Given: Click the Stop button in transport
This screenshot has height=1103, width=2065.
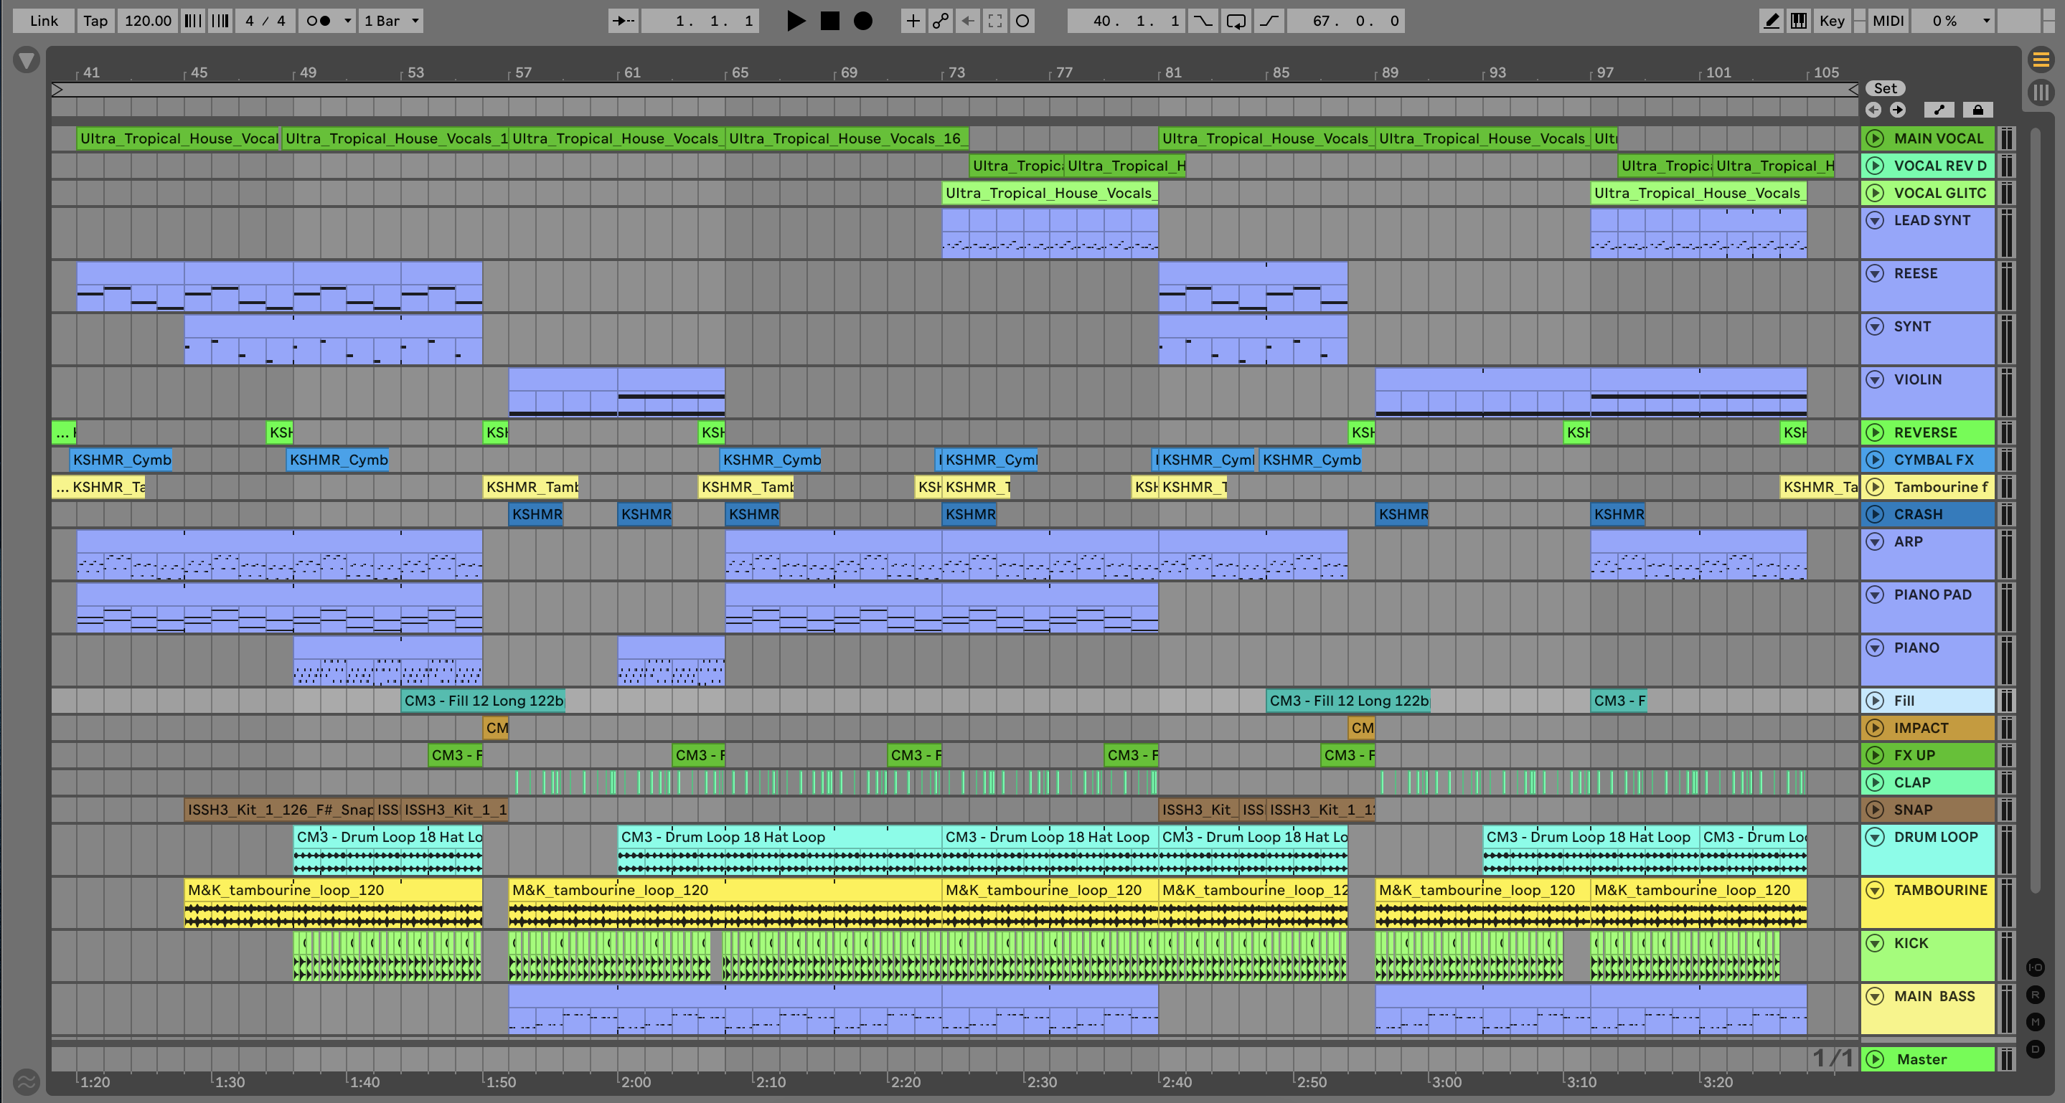Looking at the screenshot, I should tap(829, 21).
